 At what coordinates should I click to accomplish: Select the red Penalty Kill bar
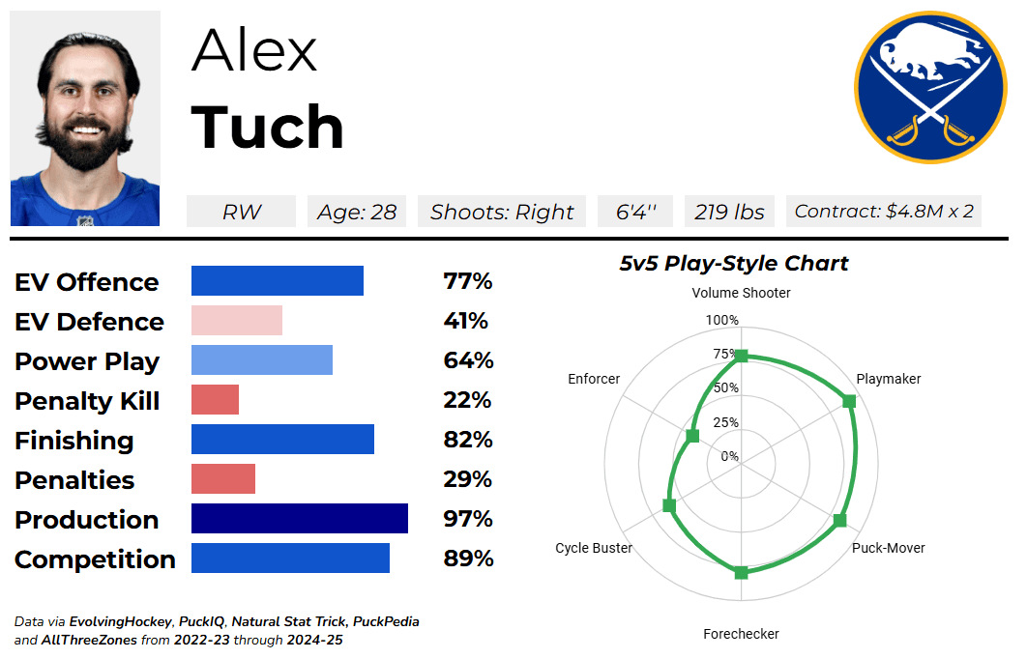pos(215,400)
